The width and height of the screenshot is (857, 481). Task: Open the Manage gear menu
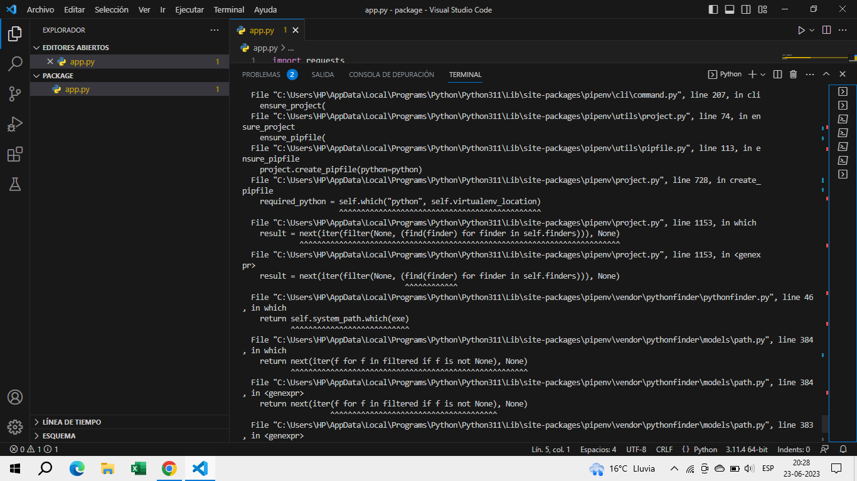pos(15,427)
